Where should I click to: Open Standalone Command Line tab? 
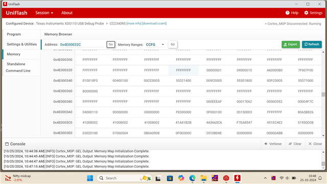18,67
